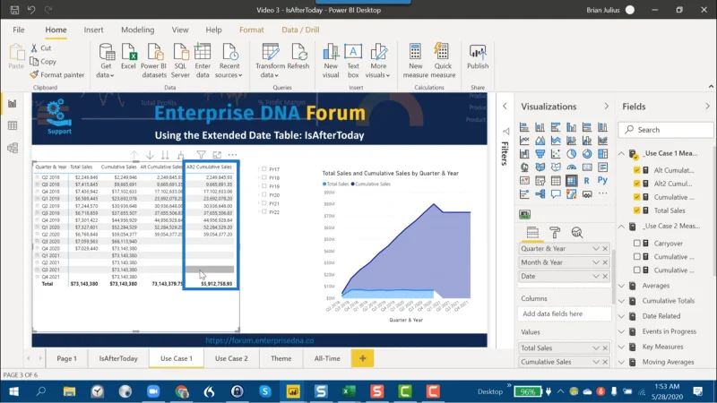Viewport: 717px width, 403px height.
Task: Create a New measure
Action: (415, 60)
